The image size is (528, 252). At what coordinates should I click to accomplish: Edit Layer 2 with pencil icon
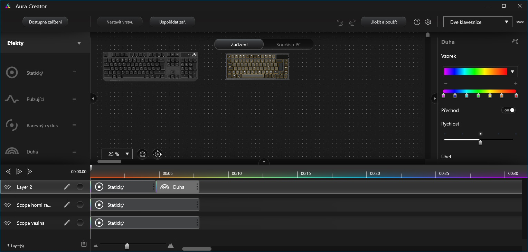click(67, 187)
